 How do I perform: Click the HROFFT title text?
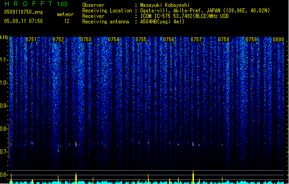pyautogui.click(x=28, y=4)
